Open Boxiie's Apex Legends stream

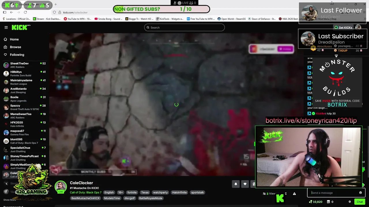click(x=25, y=99)
